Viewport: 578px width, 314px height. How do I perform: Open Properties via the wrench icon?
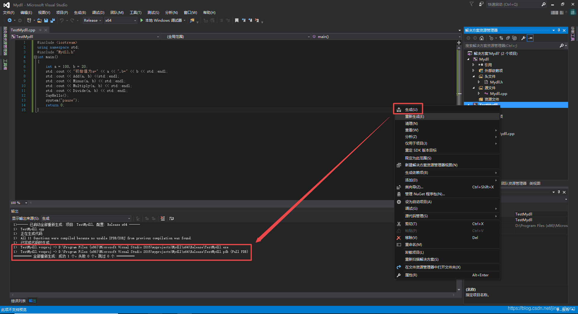pyautogui.click(x=523, y=38)
